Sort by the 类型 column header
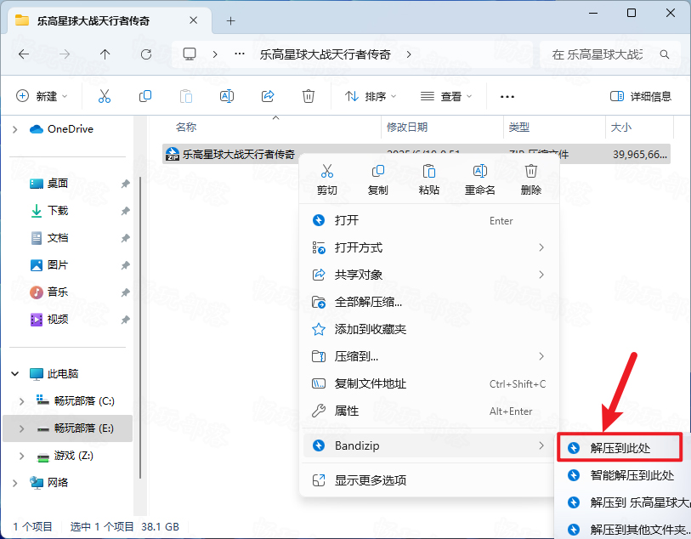 tap(518, 128)
